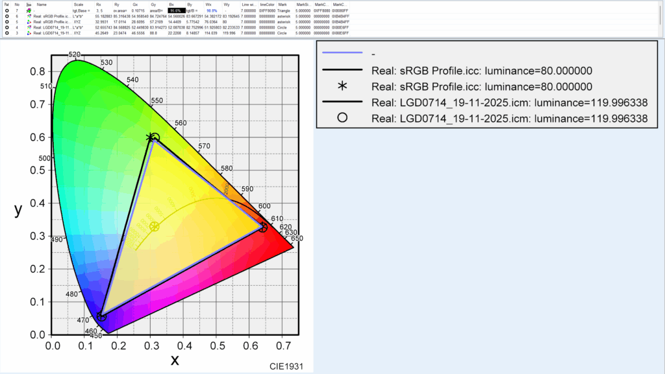Image resolution: width=665 pixels, height=374 pixels.
Task: Select the radio button for row No 3
Action: tap(6, 33)
